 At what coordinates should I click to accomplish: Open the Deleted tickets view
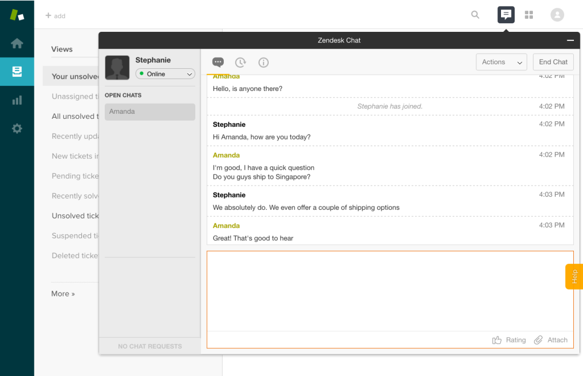pyautogui.click(x=75, y=255)
